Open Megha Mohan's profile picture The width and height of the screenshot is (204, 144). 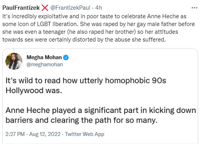click(14, 61)
